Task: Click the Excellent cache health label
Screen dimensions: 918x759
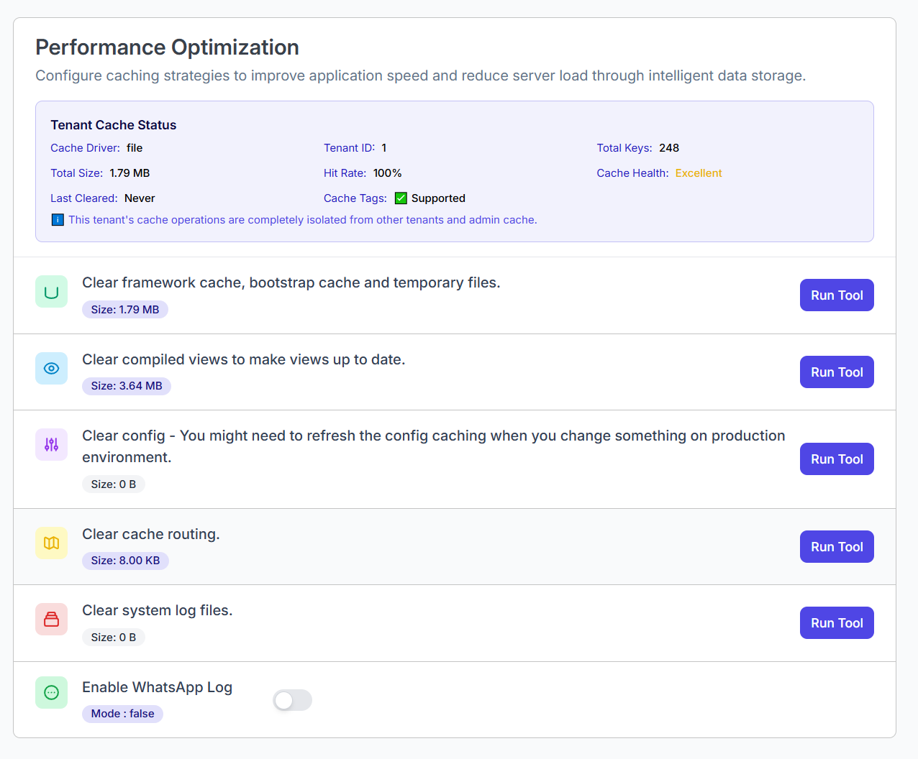Action: (x=699, y=172)
